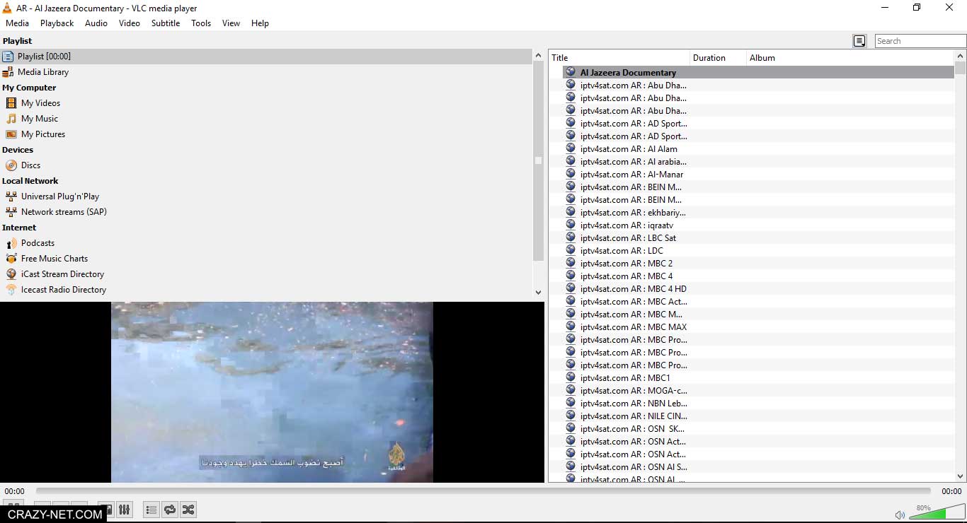Open Free Music Charts
The image size is (967, 523).
click(x=47, y=259)
